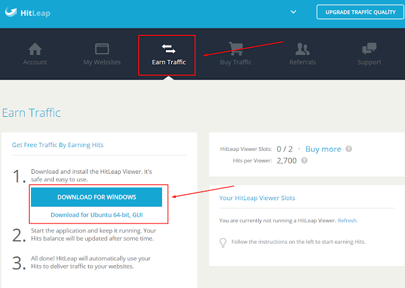Screen dimensions: 405x288
Task: Click the Buy more link
Action: pyautogui.click(x=323, y=149)
